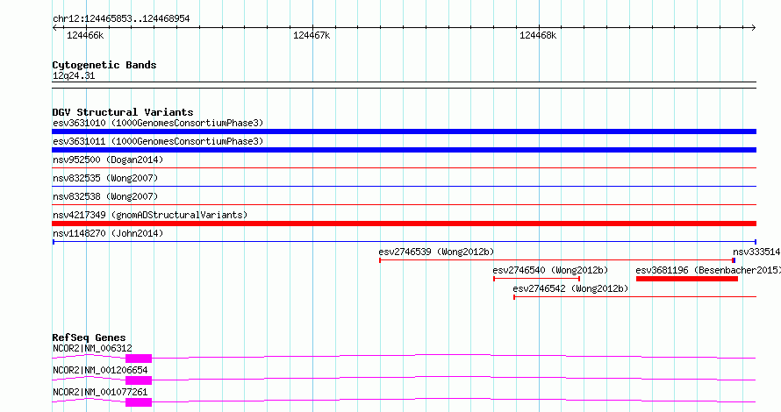Open the Cytogenetic Bands track title

tap(104, 65)
